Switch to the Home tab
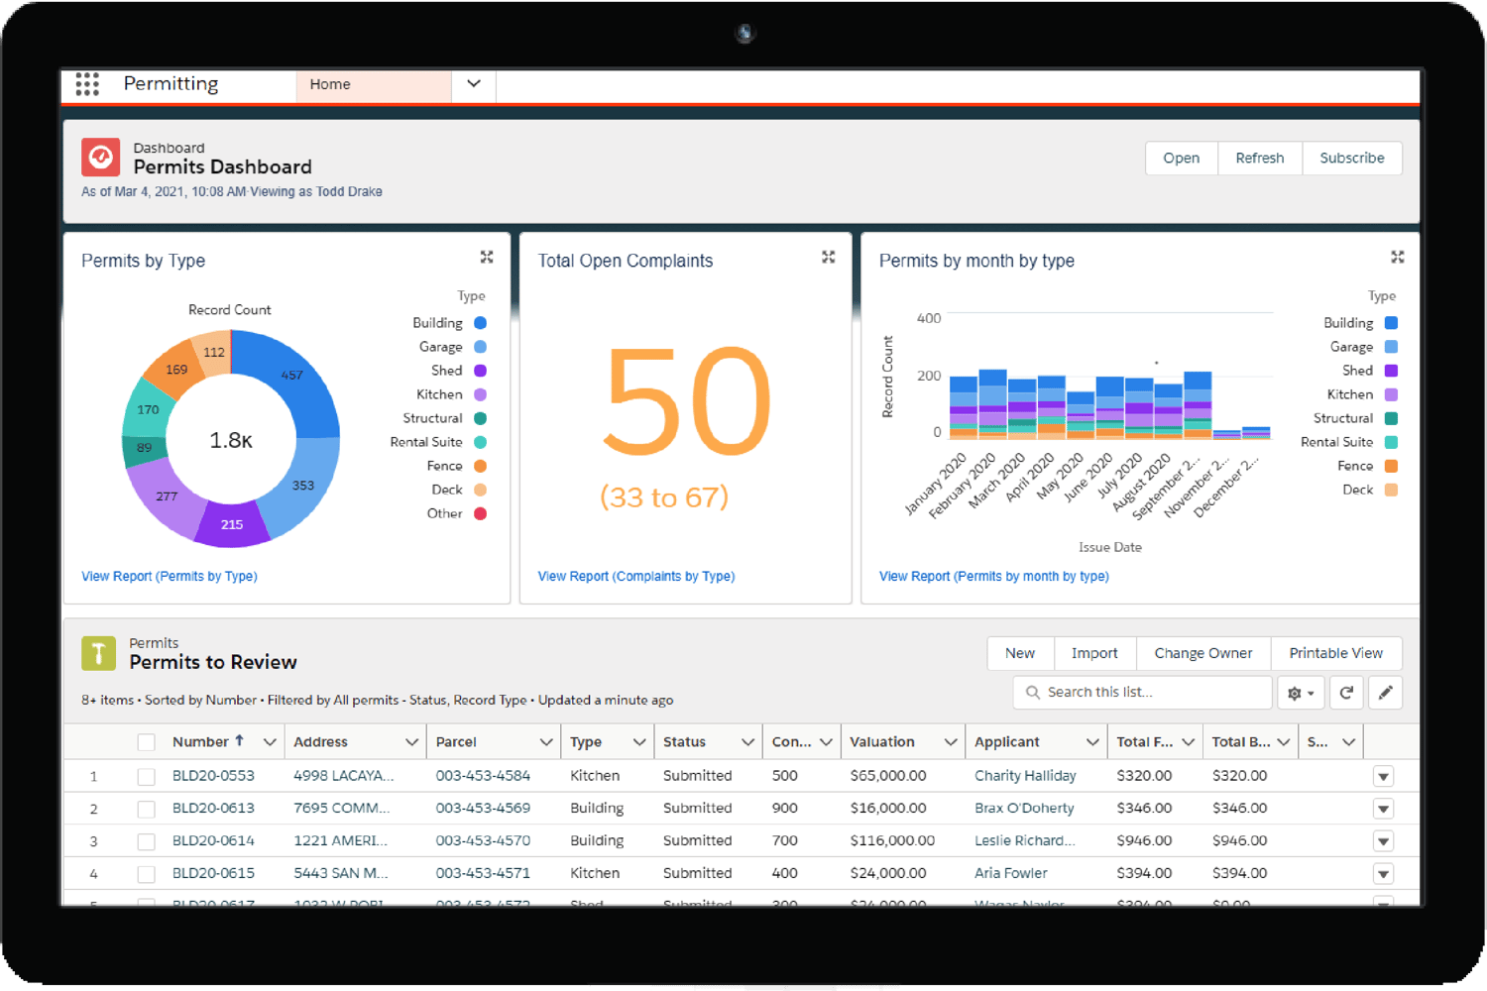 pyautogui.click(x=330, y=84)
